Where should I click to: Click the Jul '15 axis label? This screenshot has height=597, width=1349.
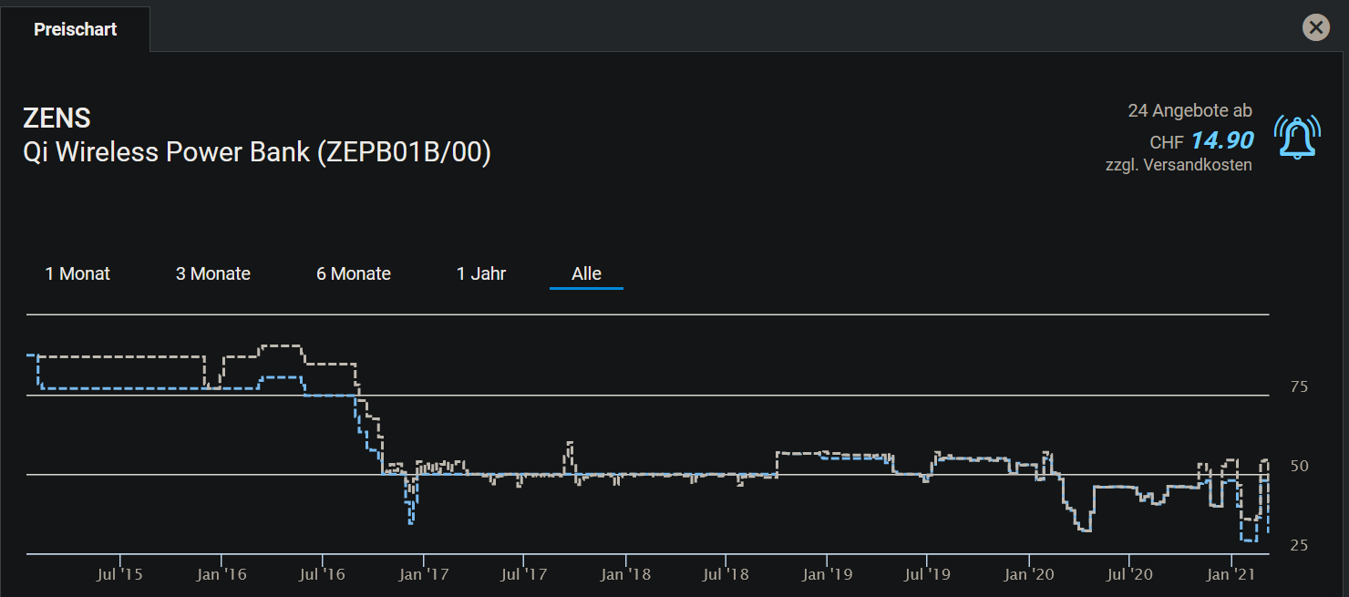119,574
